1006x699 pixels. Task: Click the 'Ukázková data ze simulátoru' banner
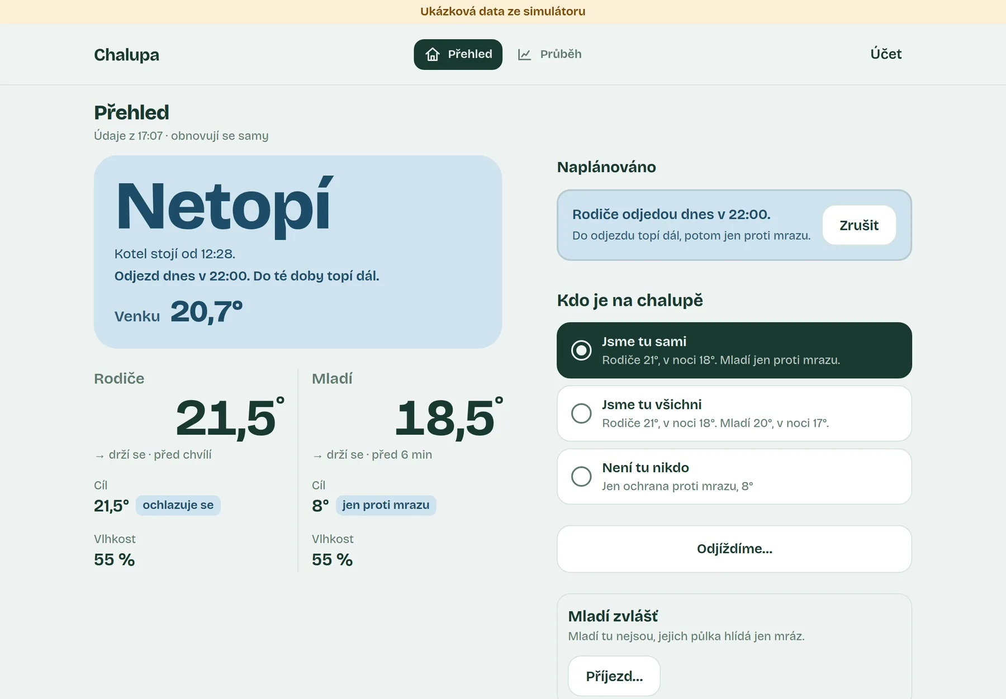tap(503, 12)
